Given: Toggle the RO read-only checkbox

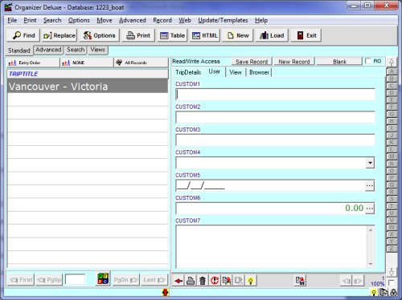Looking at the screenshot, I should (x=368, y=61).
